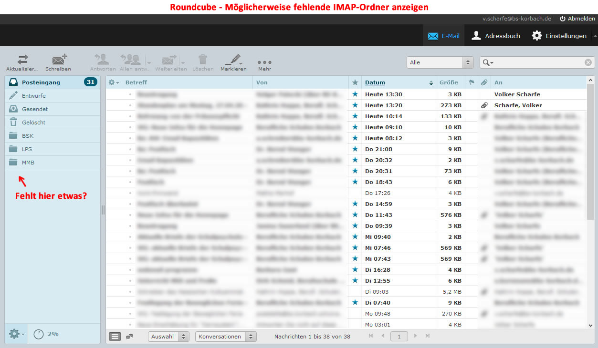Toggle star on Heute 13:30 message

pos(355,94)
